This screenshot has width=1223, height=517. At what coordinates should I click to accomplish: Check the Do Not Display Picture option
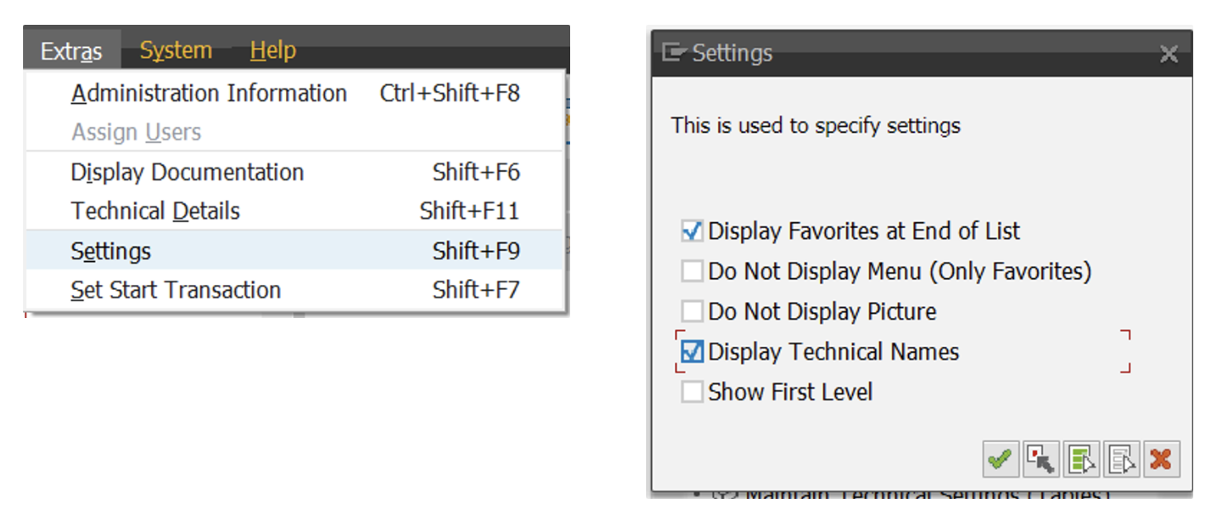692,312
